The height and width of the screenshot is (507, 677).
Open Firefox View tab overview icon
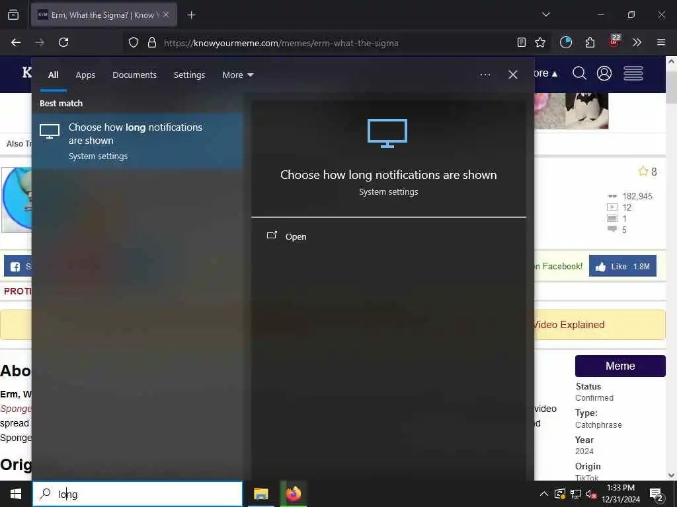[13, 15]
